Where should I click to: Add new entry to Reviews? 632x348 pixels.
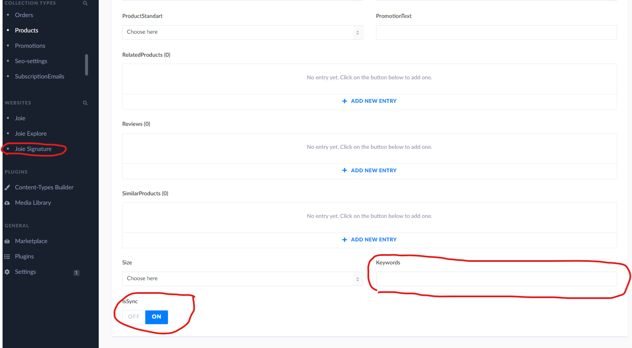(x=370, y=170)
